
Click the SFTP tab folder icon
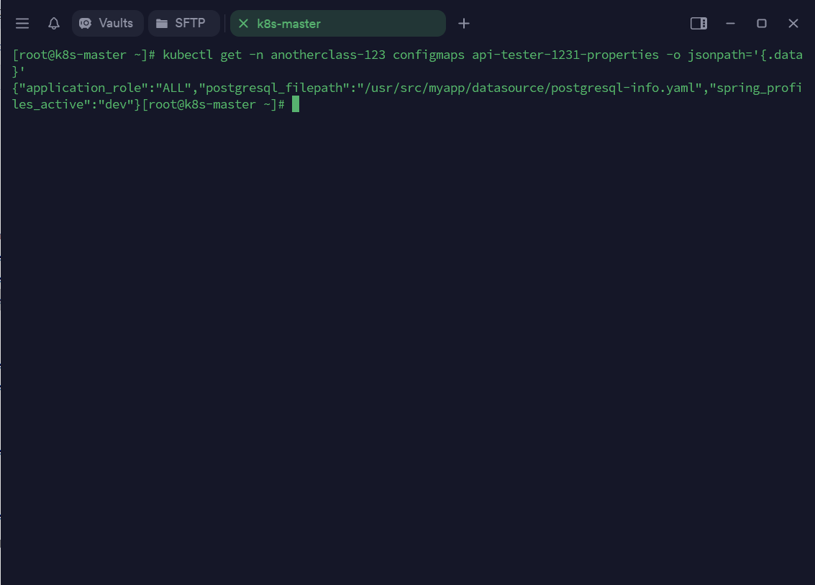pos(162,24)
